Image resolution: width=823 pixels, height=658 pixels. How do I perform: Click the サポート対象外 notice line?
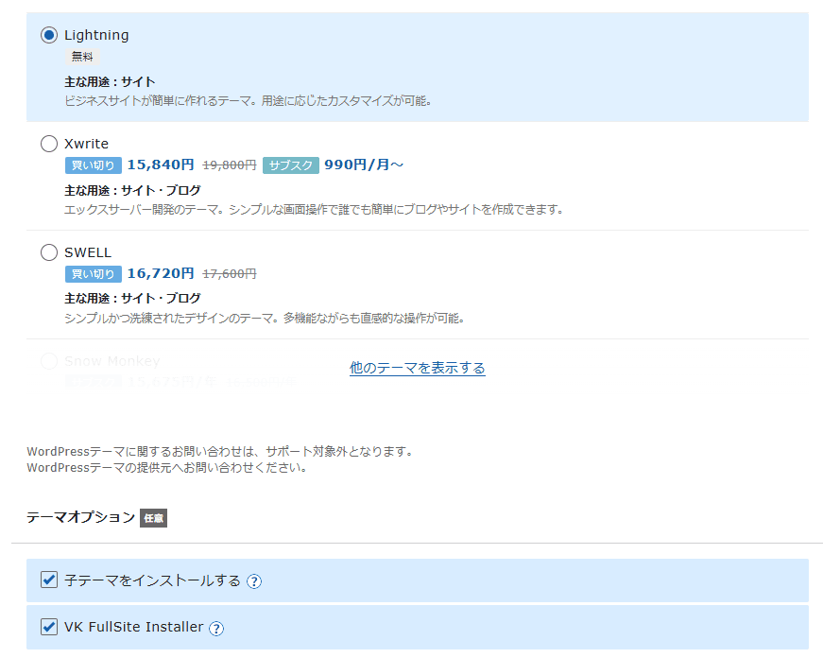(221, 452)
